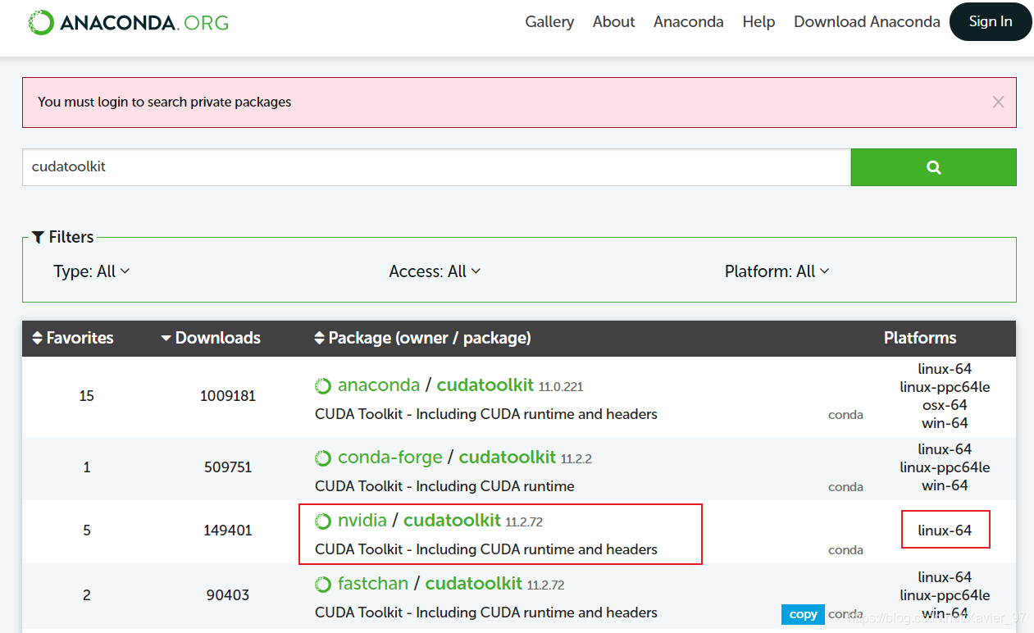
Task: Select download count 149401
Action: pos(228,531)
